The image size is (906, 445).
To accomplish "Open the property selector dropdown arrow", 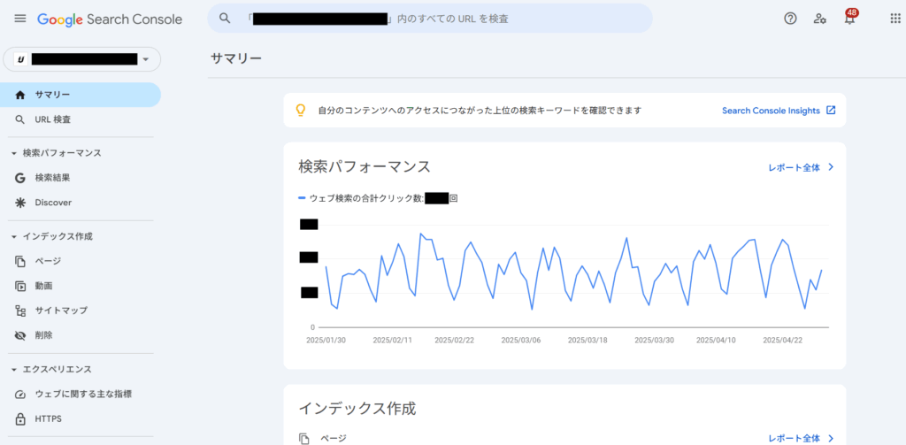I will pos(146,59).
